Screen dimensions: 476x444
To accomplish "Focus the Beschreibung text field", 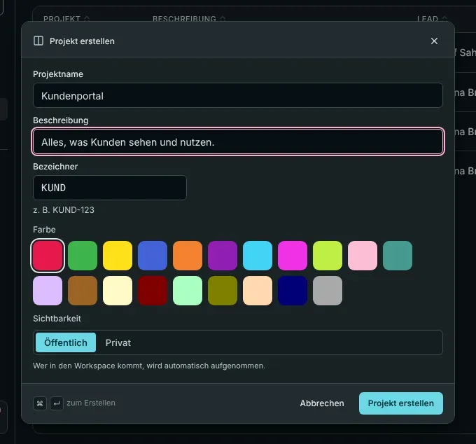I will pos(238,141).
